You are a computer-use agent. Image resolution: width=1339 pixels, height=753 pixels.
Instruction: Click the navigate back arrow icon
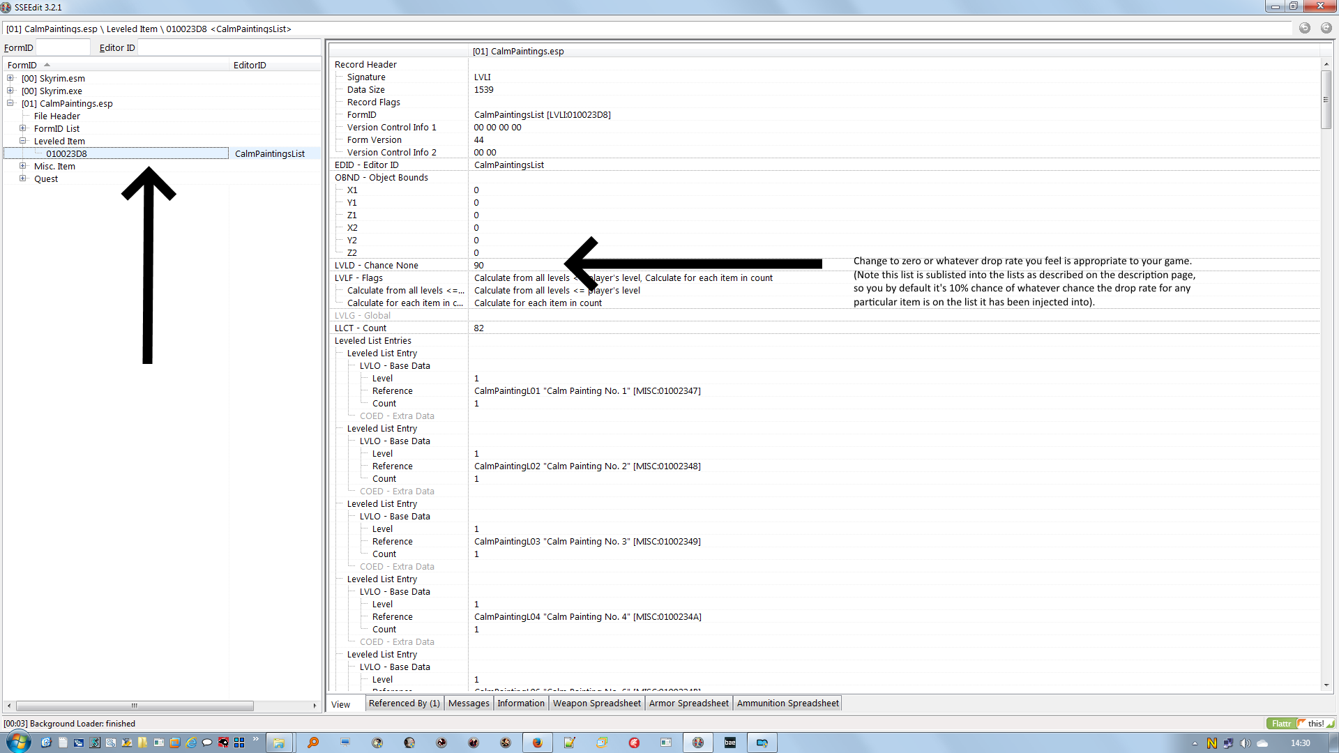[1304, 28]
